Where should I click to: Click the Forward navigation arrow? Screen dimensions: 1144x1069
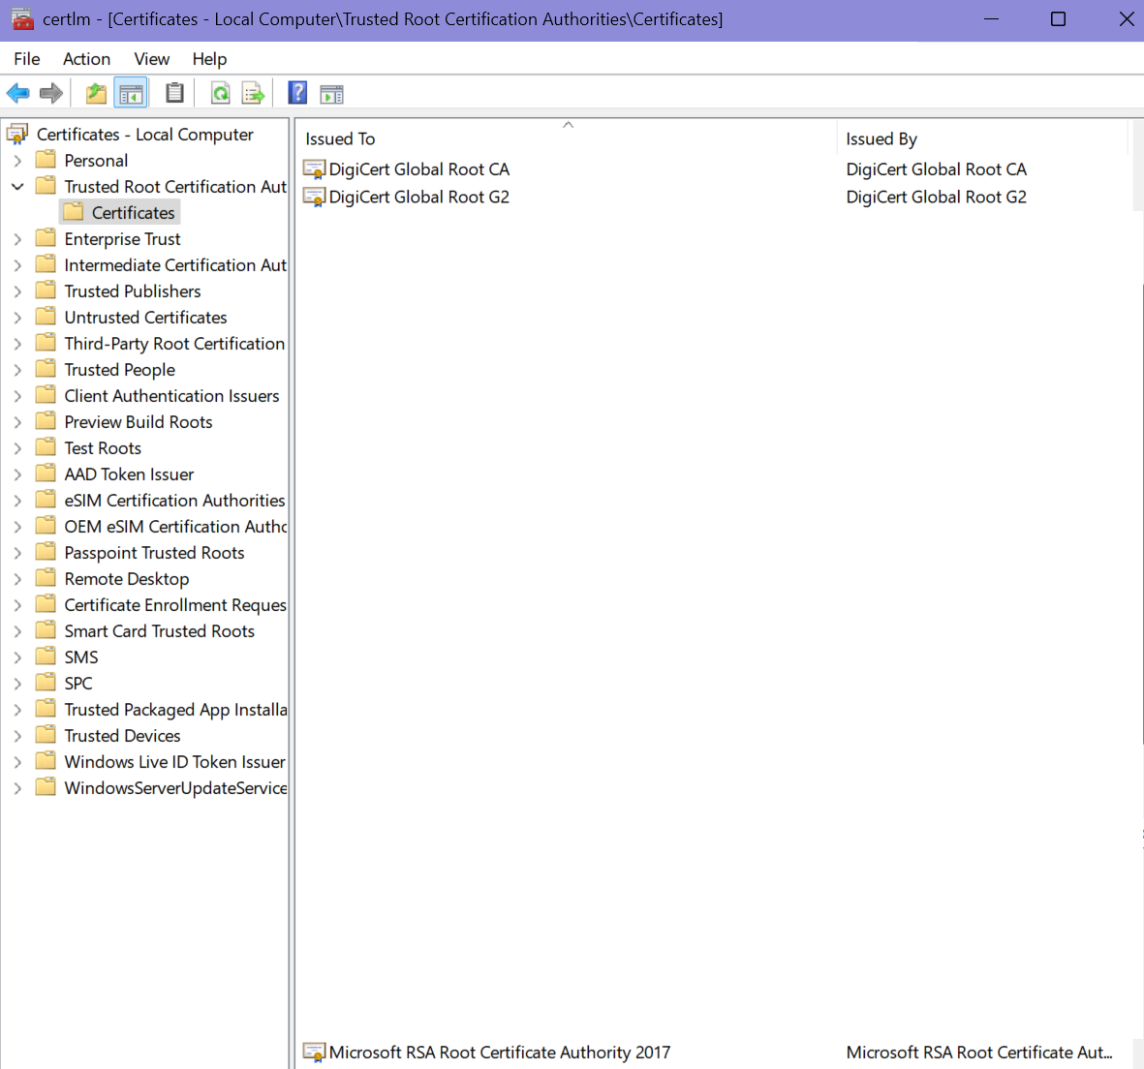pos(49,92)
